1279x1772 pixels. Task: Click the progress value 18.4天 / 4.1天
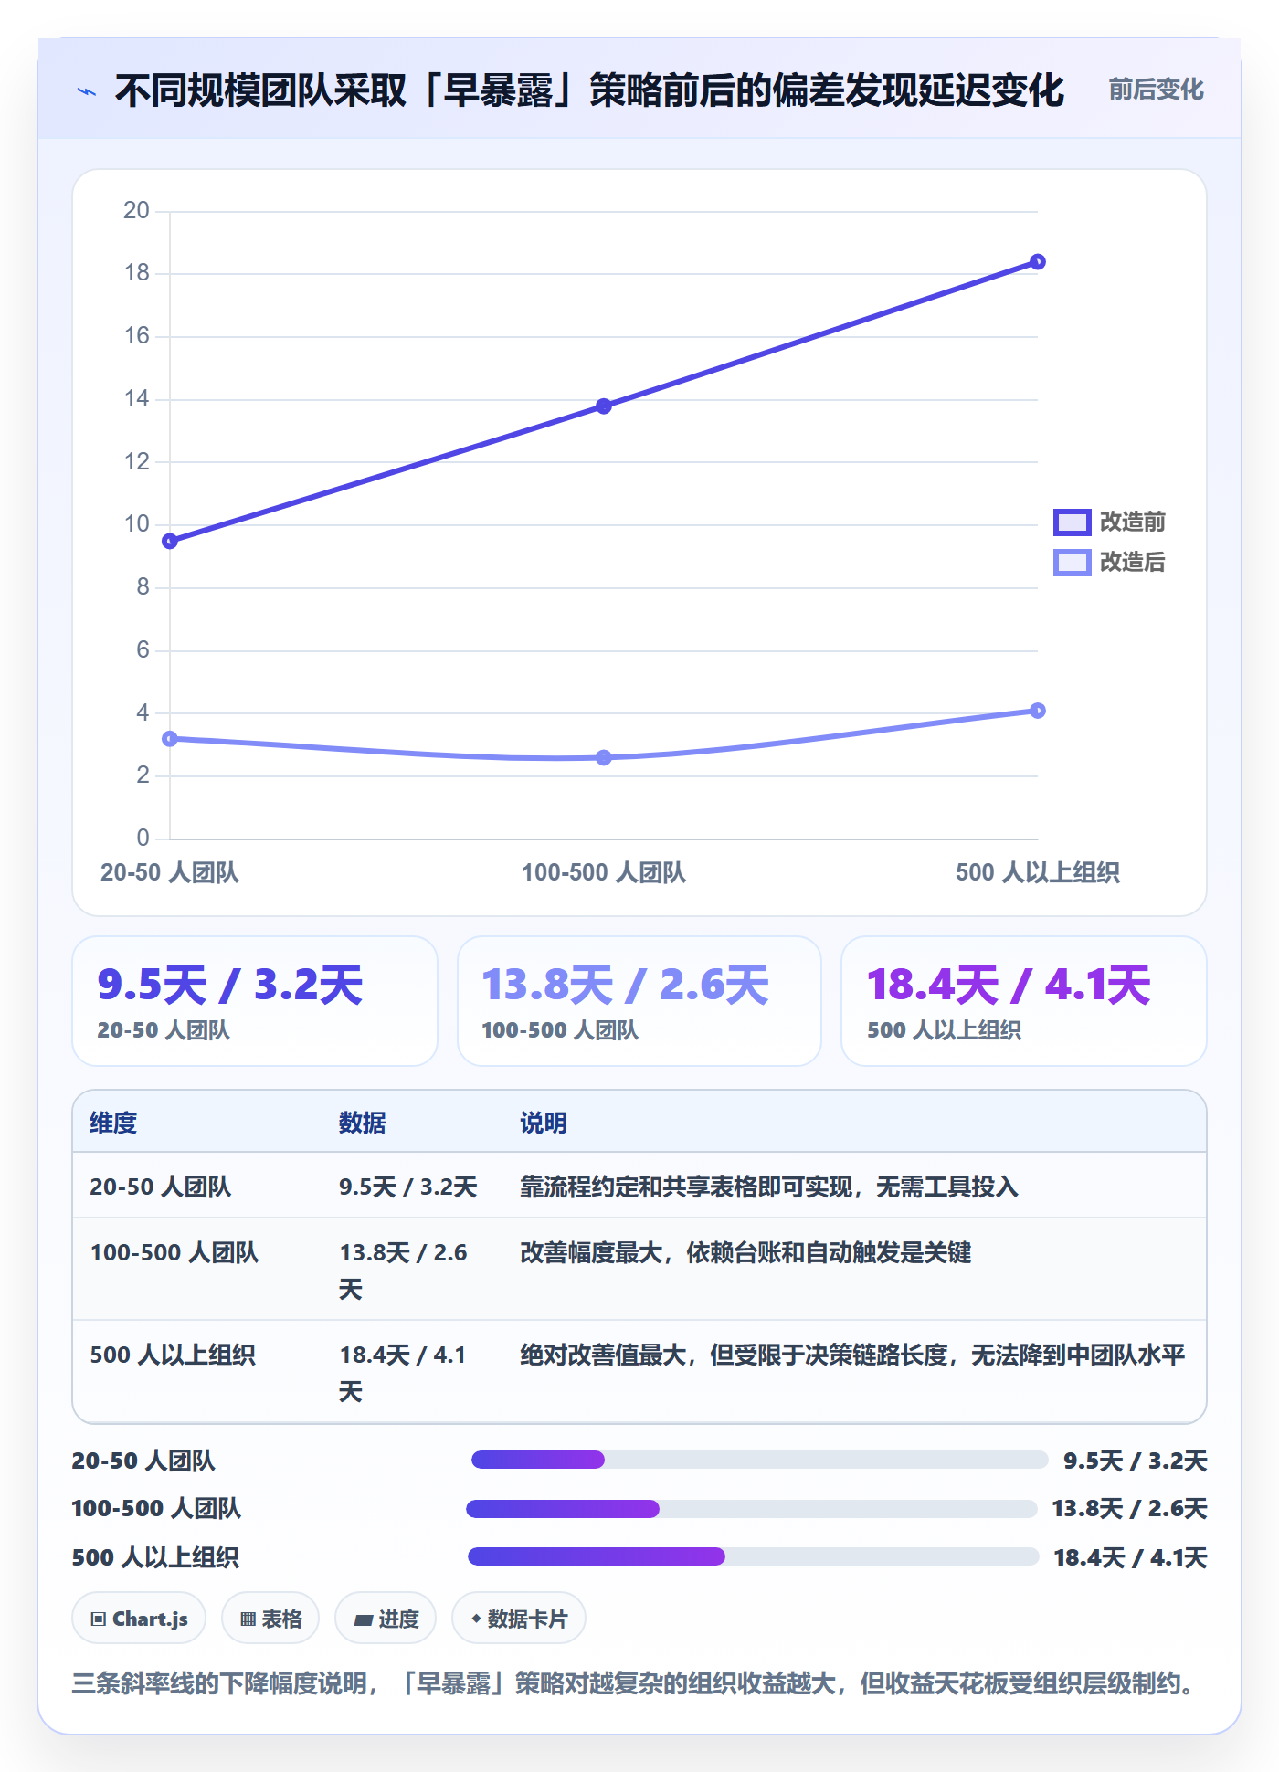pos(1130,1557)
